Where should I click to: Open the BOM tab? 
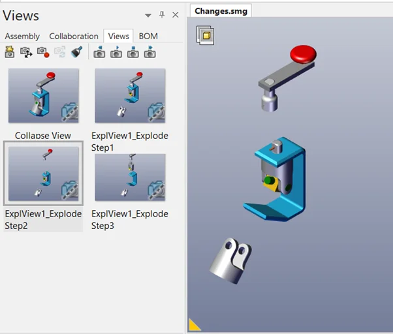pyautogui.click(x=148, y=37)
